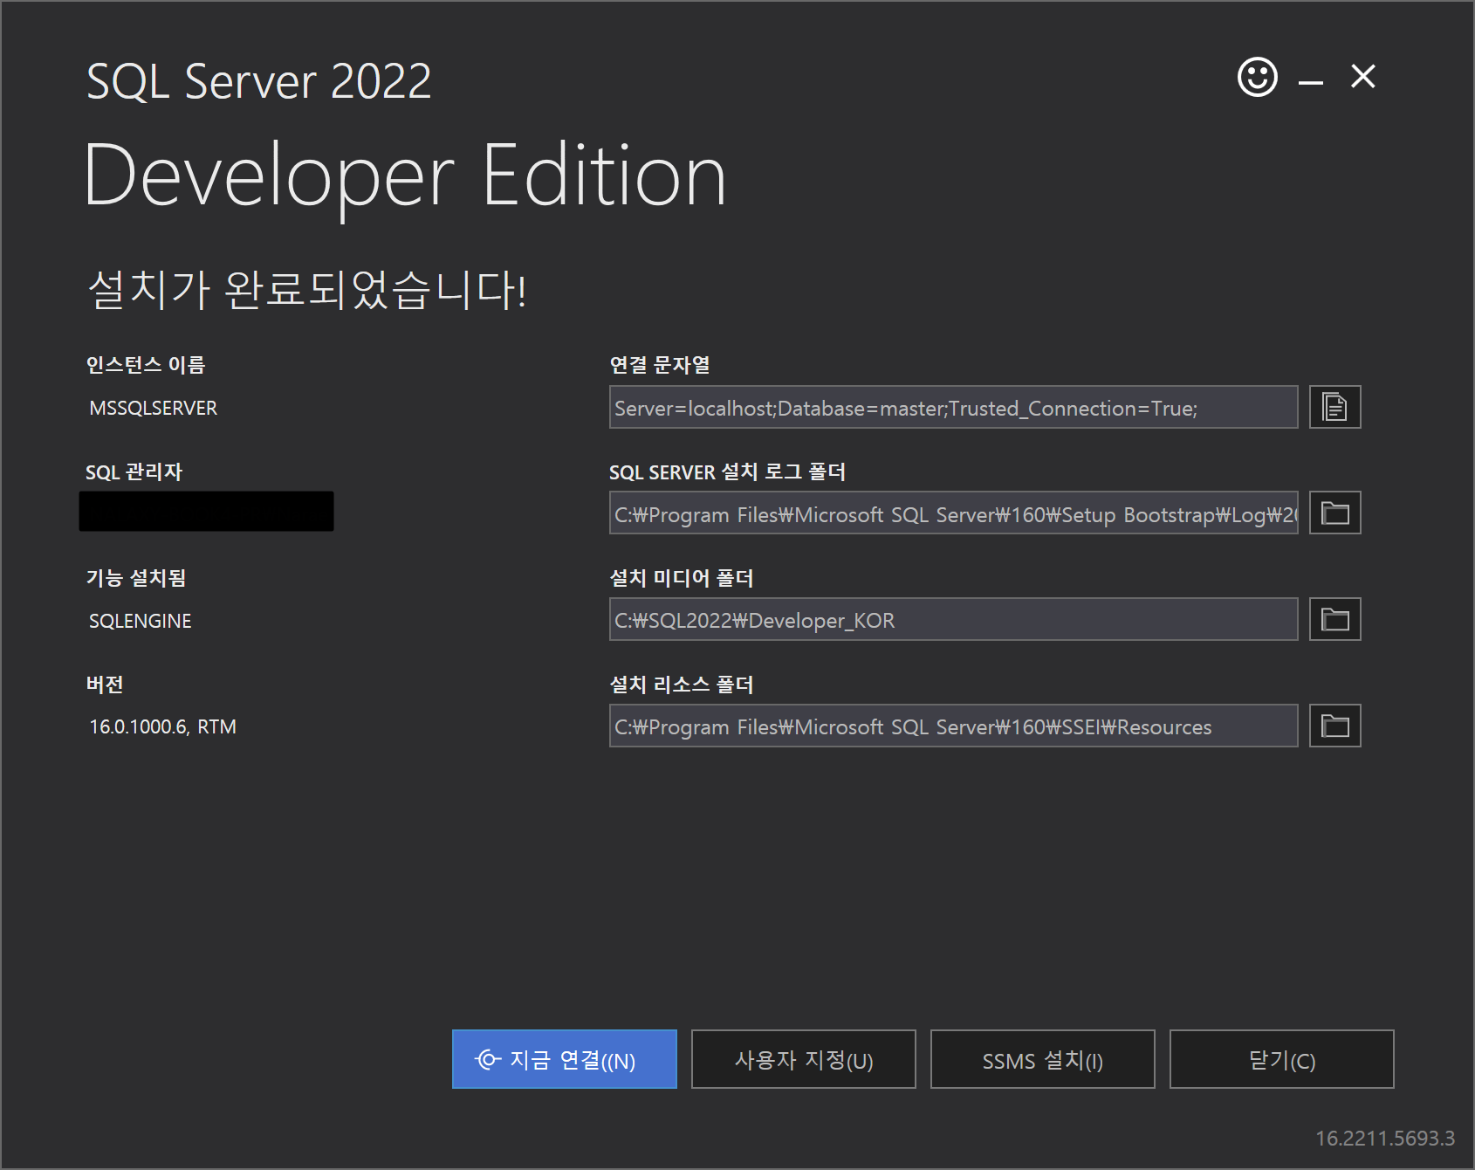Click the 지금 연결(N) button
This screenshot has height=1170, width=1475.
pyautogui.click(x=564, y=1059)
